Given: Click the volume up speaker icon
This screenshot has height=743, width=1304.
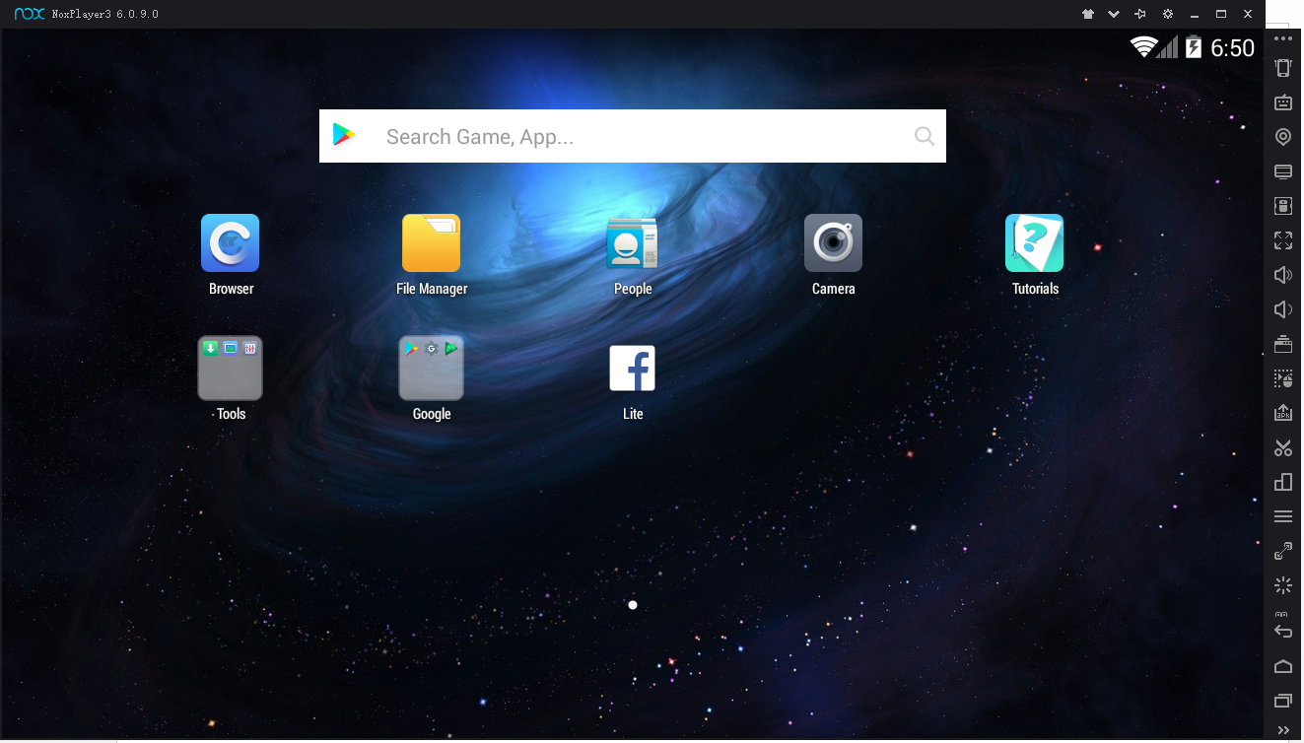Looking at the screenshot, I should (x=1282, y=275).
